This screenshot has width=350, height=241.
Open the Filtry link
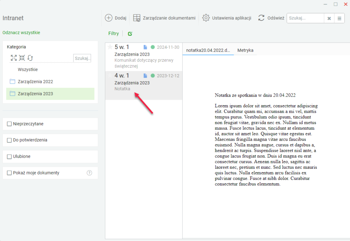click(113, 33)
